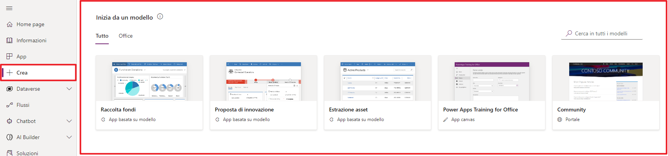Select the Community template title
The image size is (668, 156).
[x=572, y=110]
